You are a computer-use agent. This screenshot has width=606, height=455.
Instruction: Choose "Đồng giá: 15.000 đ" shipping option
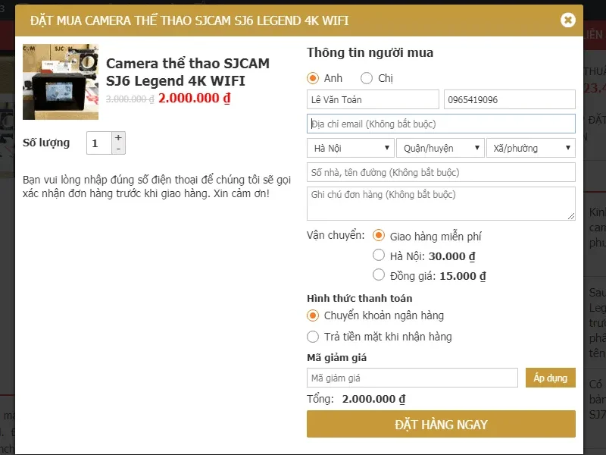click(x=380, y=276)
